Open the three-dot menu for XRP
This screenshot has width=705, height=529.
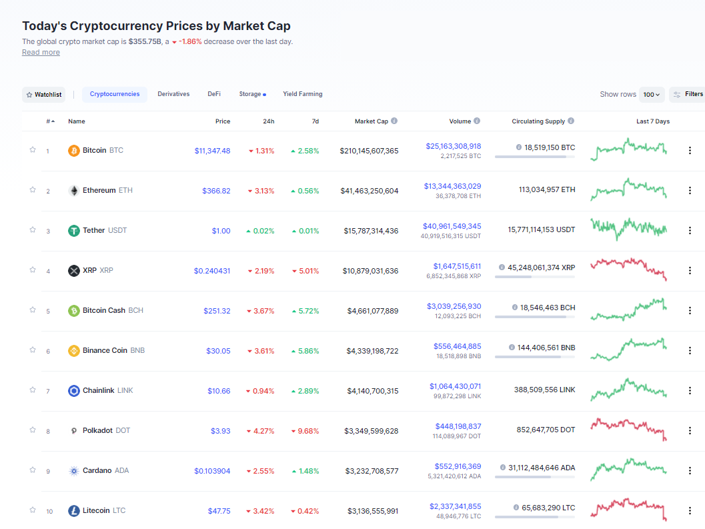click(690, 271)
